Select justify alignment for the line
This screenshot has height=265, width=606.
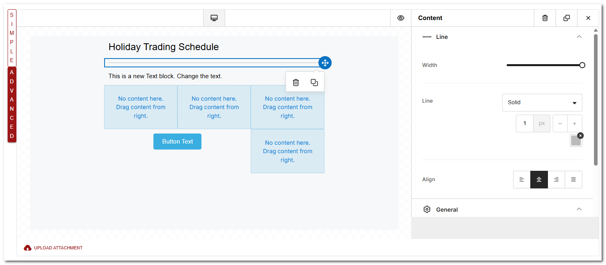tap(573, 180)
